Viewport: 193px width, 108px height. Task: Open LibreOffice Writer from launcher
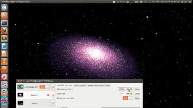(x=4, y=46)
